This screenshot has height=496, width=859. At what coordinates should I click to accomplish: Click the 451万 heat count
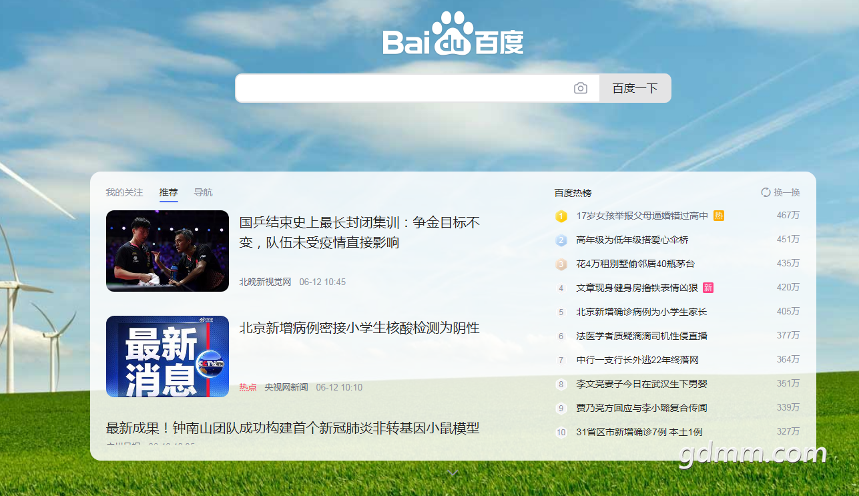pos(788,239)
